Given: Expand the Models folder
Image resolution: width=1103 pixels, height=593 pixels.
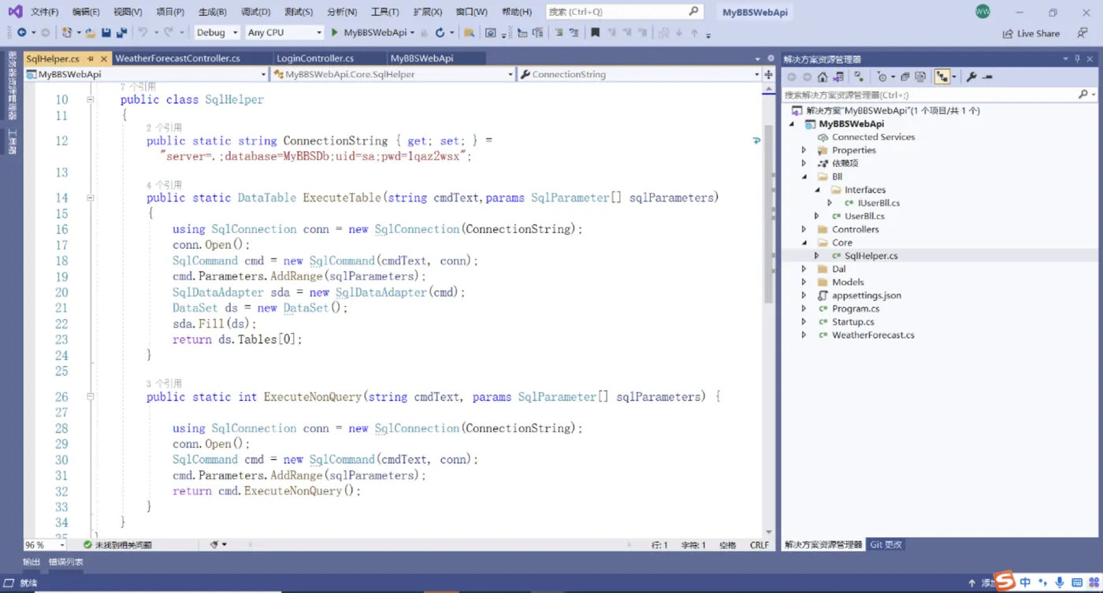Looking at the screenshot, I should pos(804,282).
